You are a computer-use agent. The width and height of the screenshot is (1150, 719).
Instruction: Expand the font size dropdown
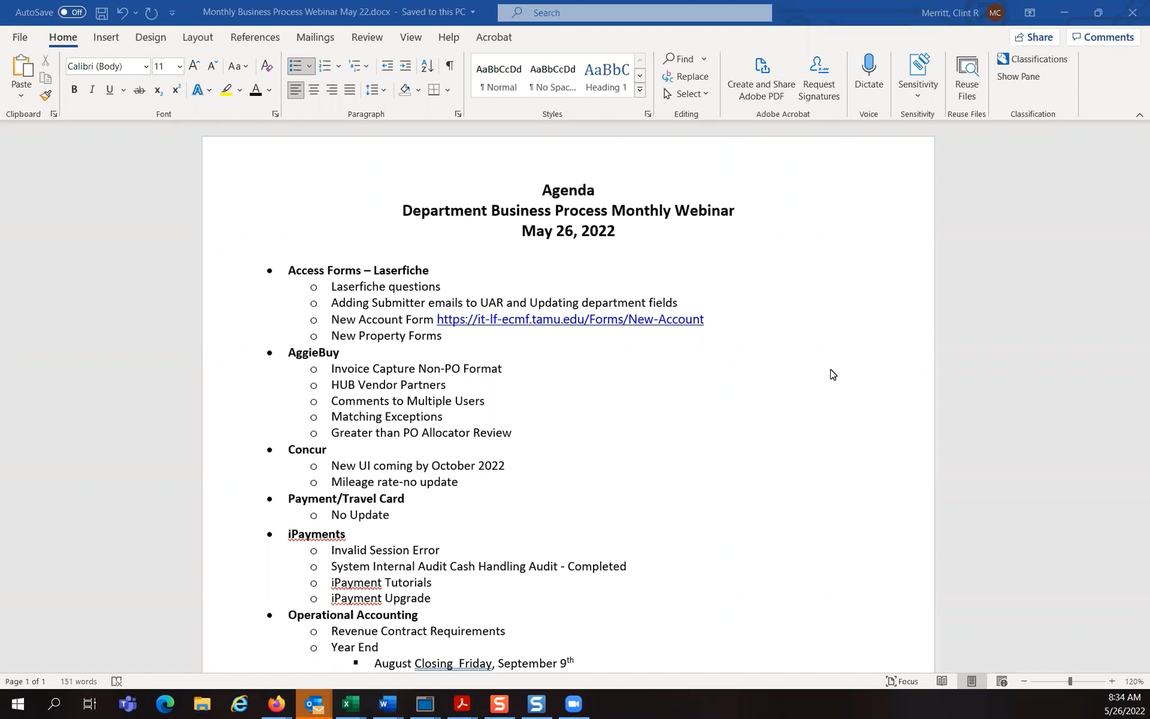pos(179,67)
